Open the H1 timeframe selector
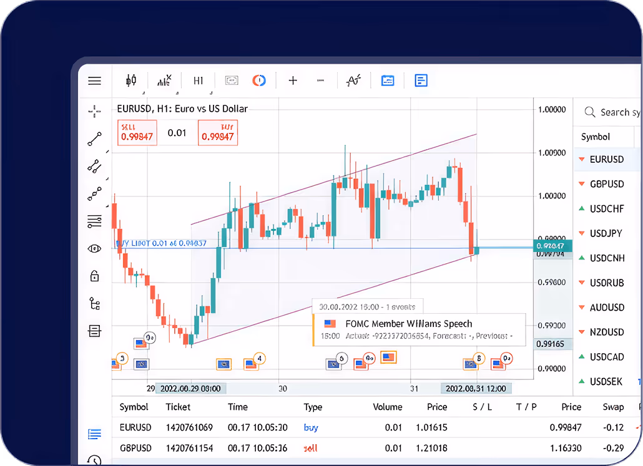The width and height of the screenshot is (643, 466). pos(198,80)
